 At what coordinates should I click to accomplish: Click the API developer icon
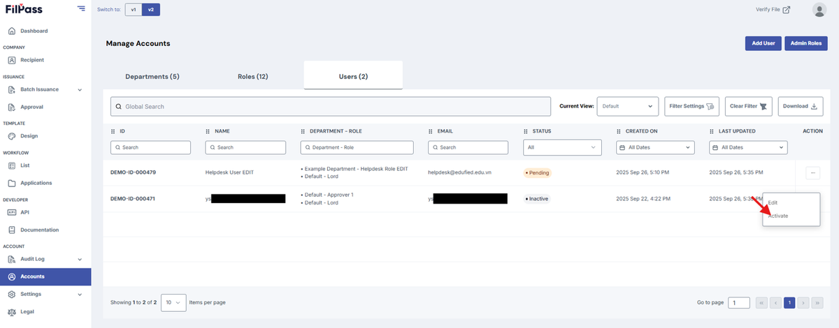coord(12,212)
